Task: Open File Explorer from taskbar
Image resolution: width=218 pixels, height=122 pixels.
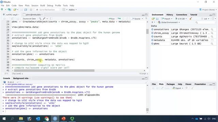Action: (x=21, y=119)
